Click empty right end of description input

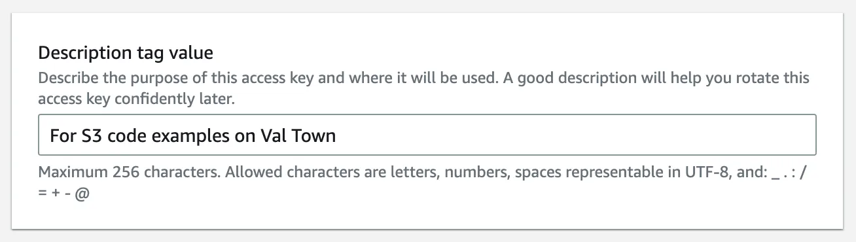click(x=576, y=135)
